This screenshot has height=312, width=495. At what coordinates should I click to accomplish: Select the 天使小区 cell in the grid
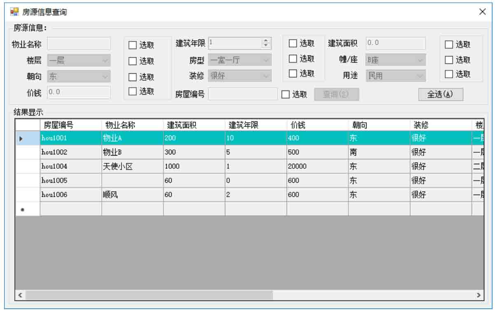tap(132, 167)
